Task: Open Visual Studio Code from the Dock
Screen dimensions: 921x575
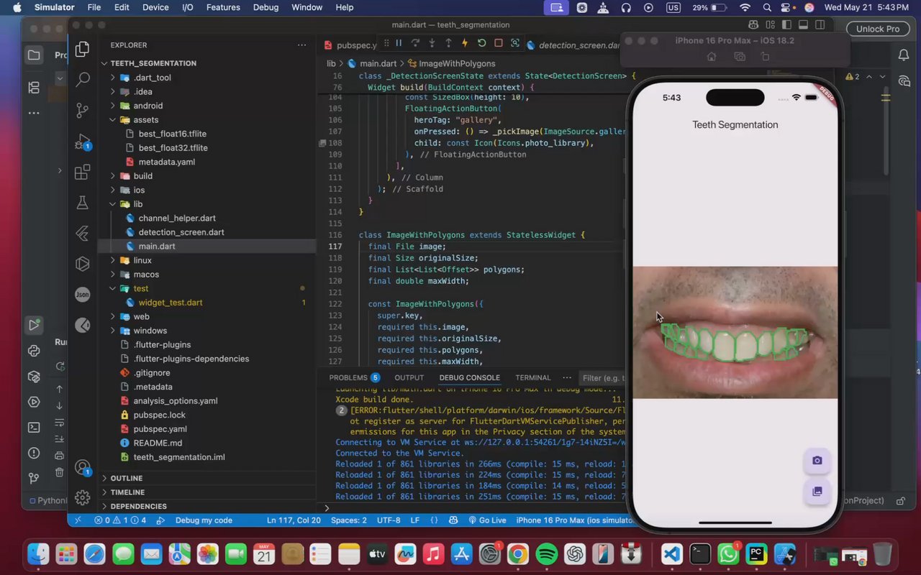Action: (x=672, y=554)
